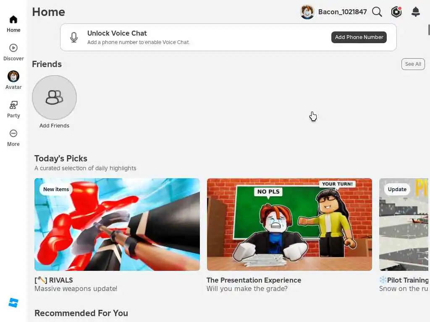Image resolution: width=430 pixels, height=322 pixels.
Task: Open the Robux icon
Action: click(396, 12)
